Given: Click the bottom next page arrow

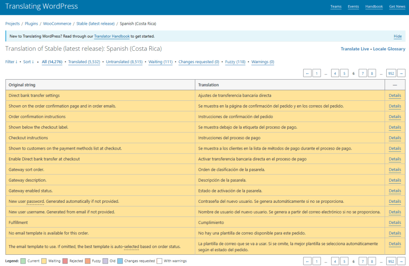Looking at the screenshot, I should (x=401, y=261).
